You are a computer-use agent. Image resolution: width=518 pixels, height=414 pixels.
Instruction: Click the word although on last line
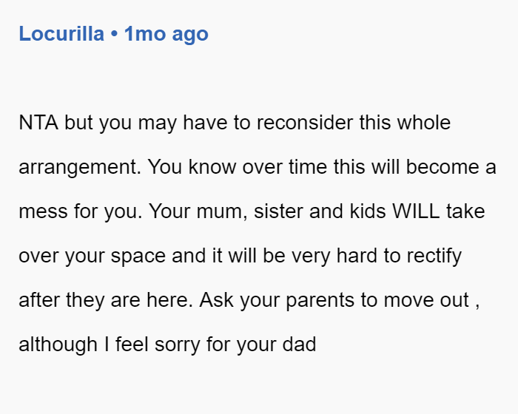tap(58, 345)
